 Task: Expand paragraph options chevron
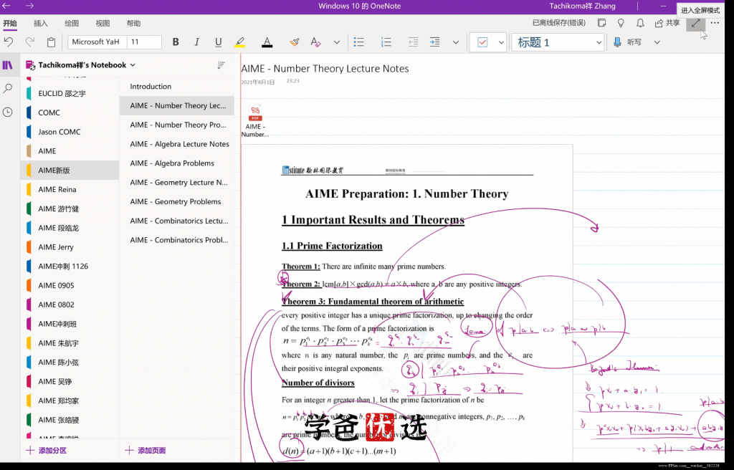(x=456, y=42)
